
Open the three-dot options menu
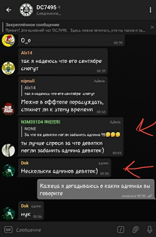point(150,10)
